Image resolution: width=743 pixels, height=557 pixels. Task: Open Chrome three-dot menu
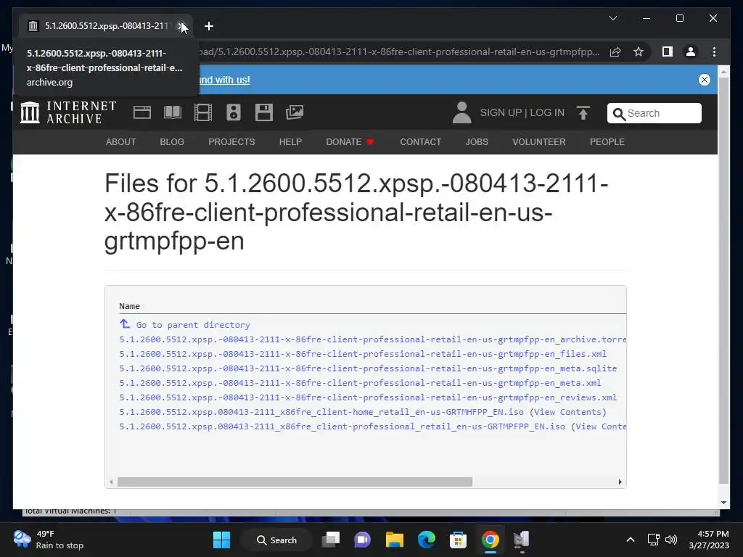(714, 51)
